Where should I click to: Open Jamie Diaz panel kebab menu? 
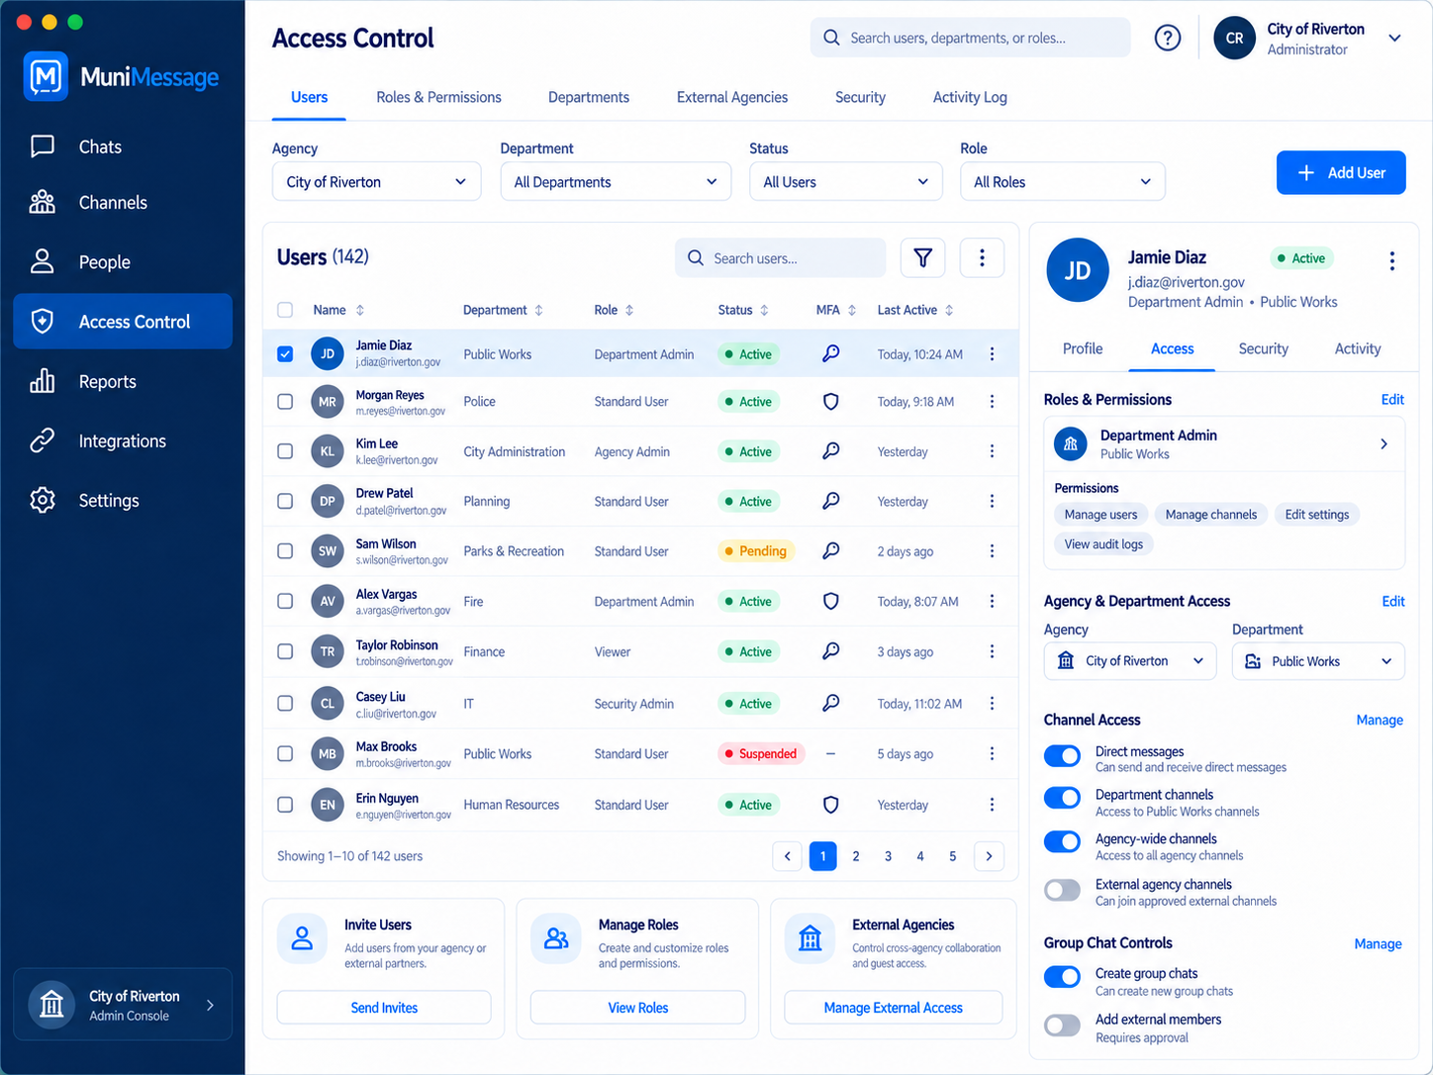(1391, 260)
